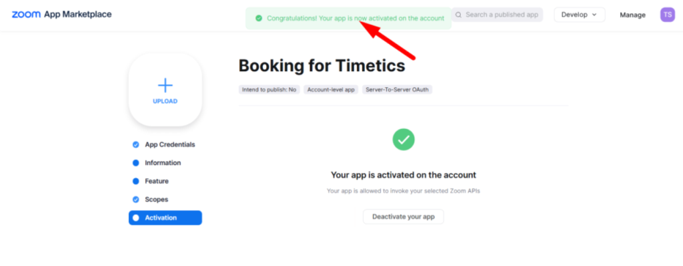Open the Develop dropdown menu

point(580,15)
